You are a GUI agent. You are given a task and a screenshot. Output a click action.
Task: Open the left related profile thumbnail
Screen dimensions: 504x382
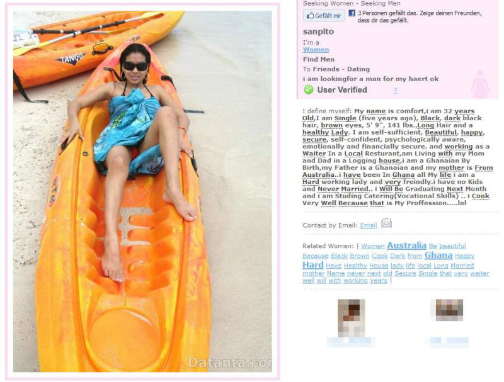click(351, 317)
